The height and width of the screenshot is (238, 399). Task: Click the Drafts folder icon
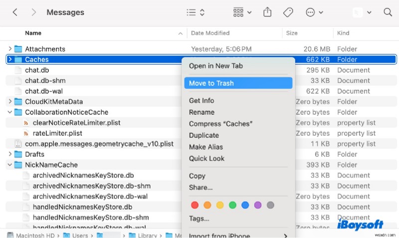pos(18,154)
